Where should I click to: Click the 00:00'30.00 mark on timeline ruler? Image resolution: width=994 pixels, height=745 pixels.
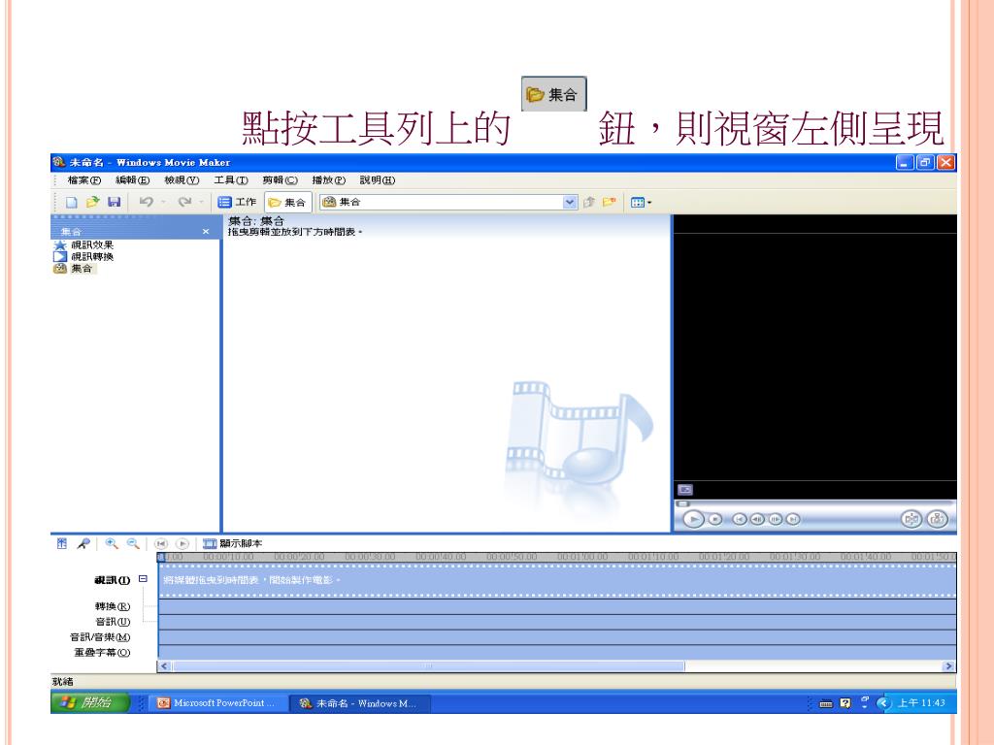[x=370, y=557]
